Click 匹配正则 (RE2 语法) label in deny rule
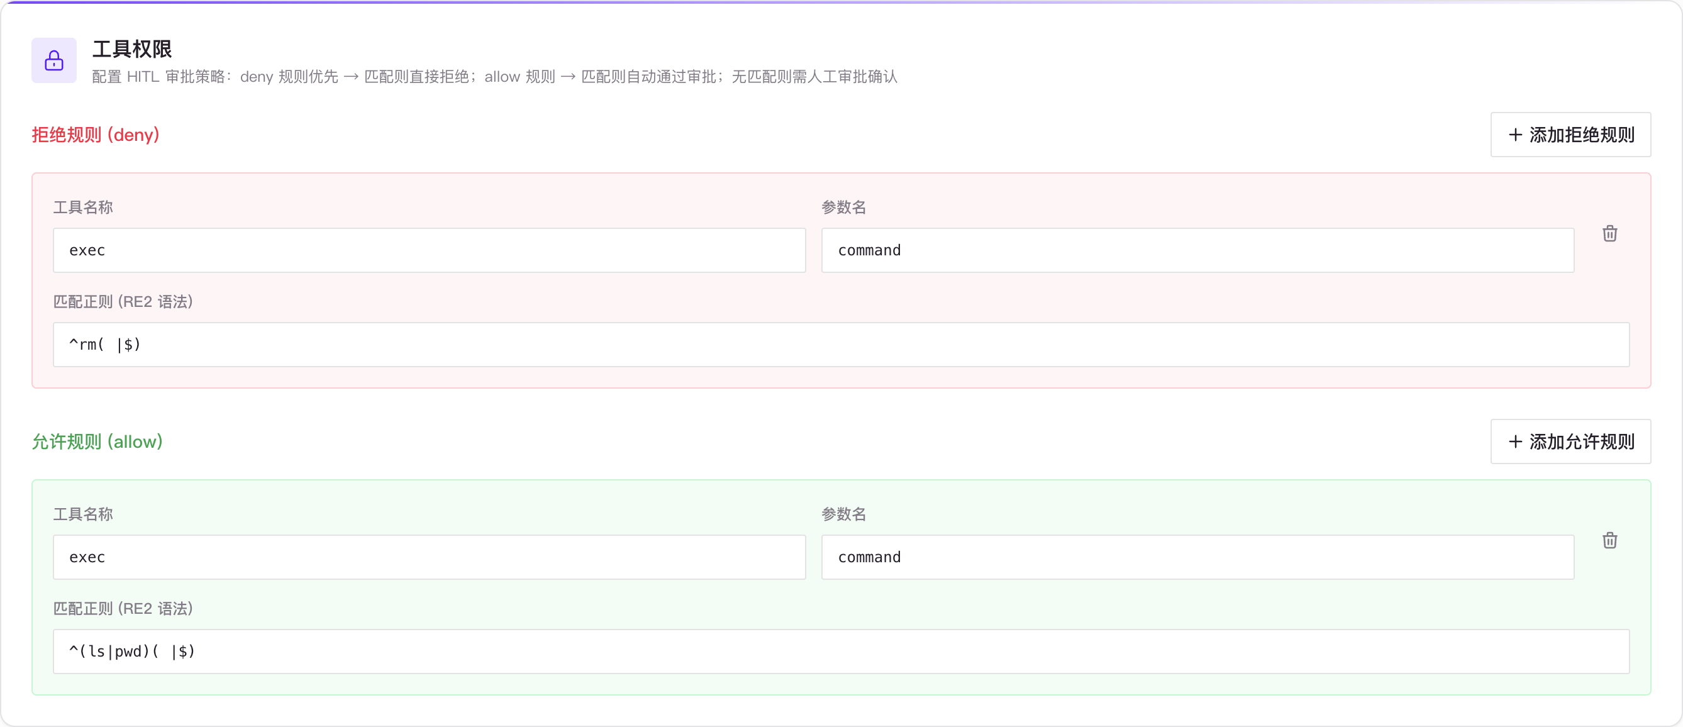Screen dimensions: 1683x727 [x=123, y=301]
